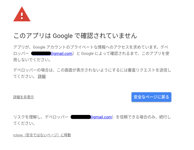This screenshot has width=194, height=150.
Task: Click the word Google in the heading
Action: 63,36
